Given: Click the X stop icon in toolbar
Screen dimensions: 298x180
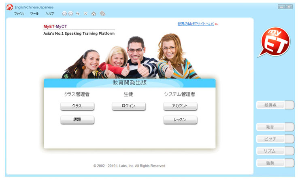Looking at the screenshot, I should [86, 14].
